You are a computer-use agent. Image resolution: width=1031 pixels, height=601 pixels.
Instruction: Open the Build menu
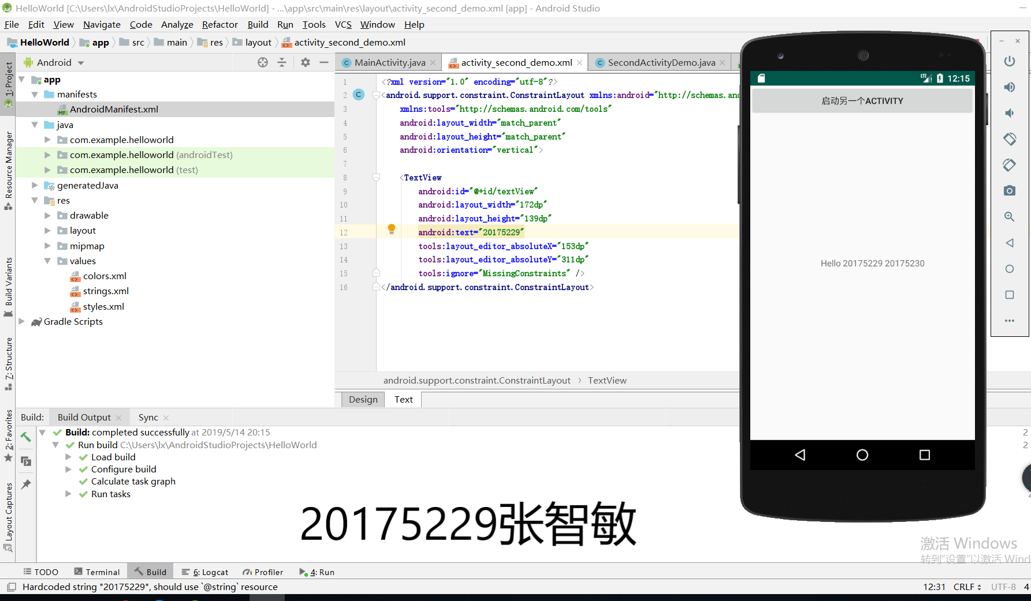click(x=258, y=24)
